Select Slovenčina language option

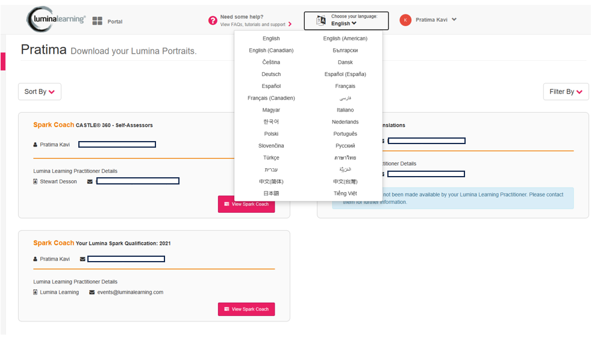271,146
